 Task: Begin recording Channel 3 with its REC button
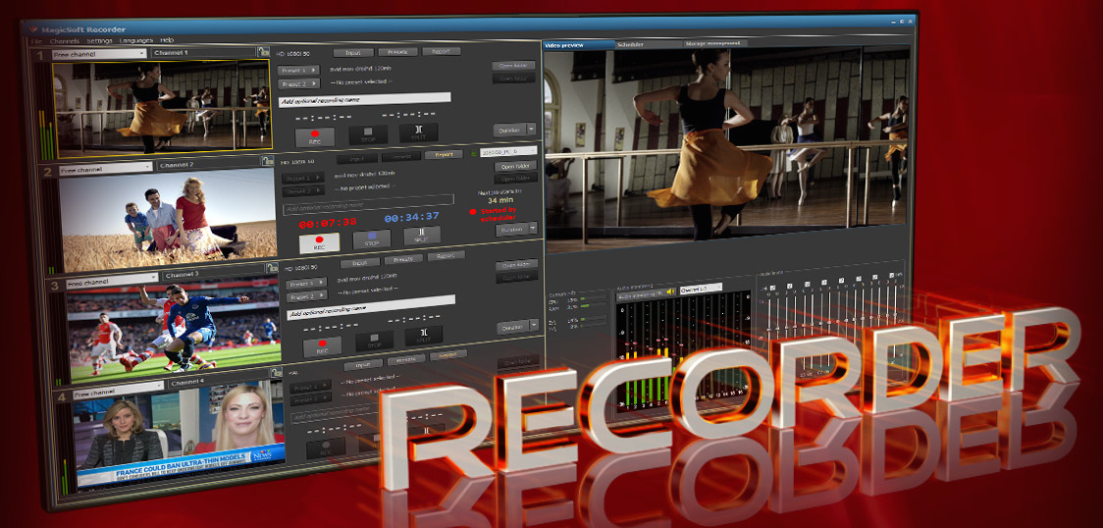322,345
